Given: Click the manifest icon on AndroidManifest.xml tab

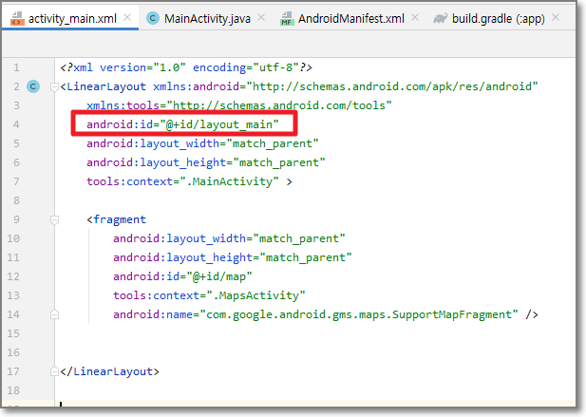Looking at the screenshot, I should point(286,18).
